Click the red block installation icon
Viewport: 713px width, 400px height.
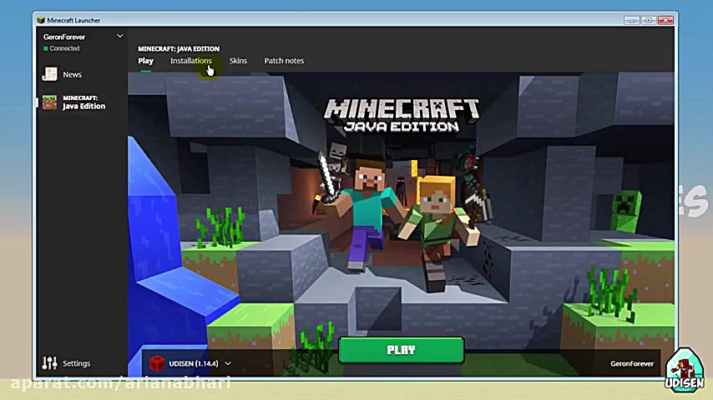pos(157,363)
